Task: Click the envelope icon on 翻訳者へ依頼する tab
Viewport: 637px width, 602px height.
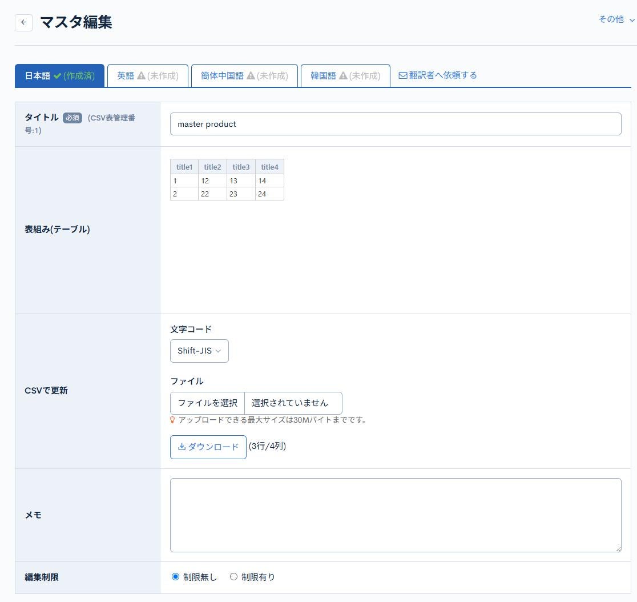Action: (x=404, y=75)
